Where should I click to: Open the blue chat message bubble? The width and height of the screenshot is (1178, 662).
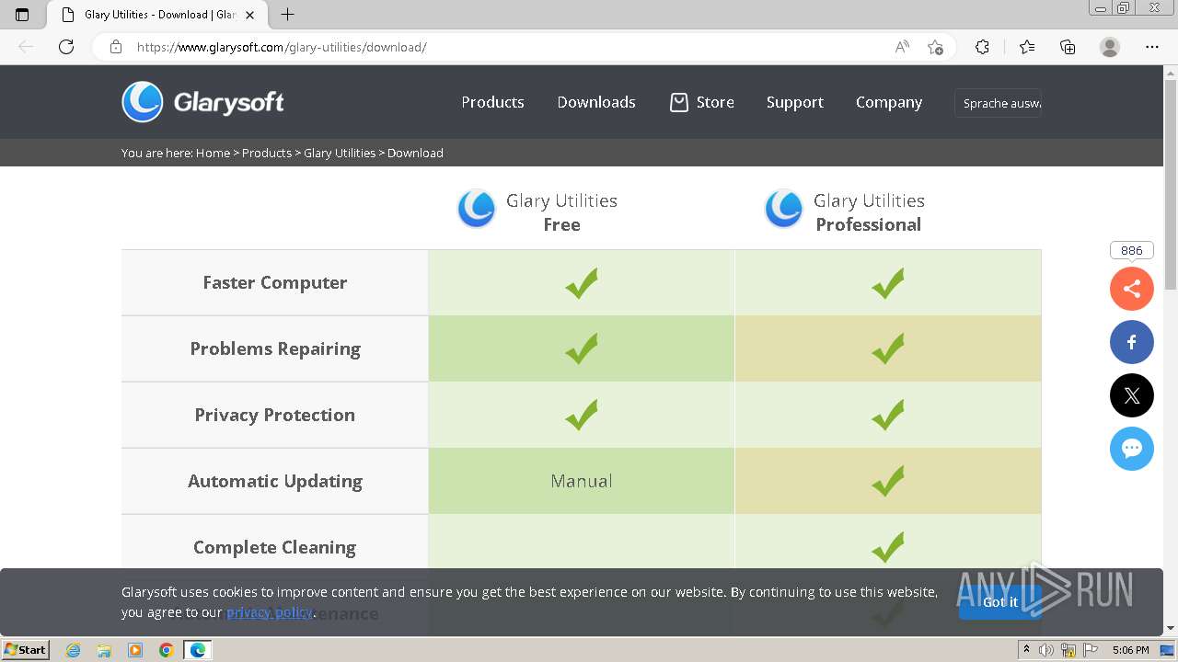[x=1132, y=449]
